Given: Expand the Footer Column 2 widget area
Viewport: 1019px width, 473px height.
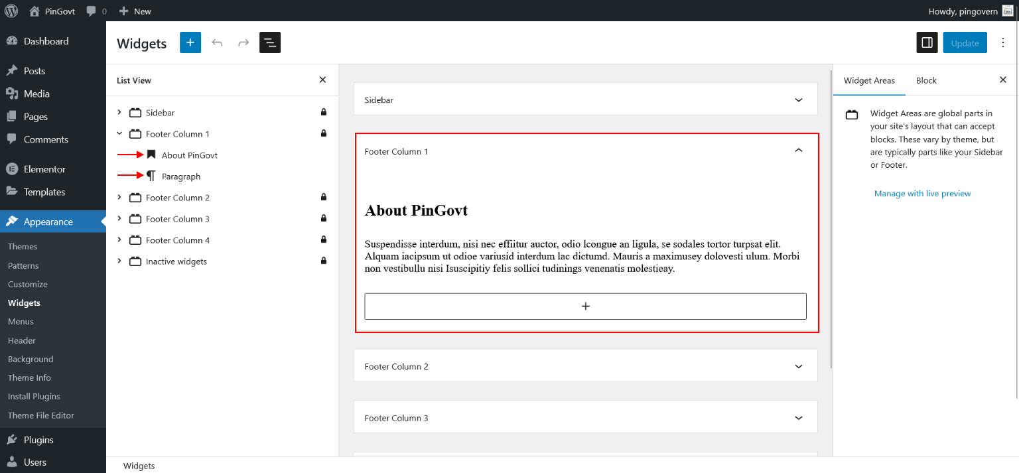Looking at the screenshot, I should (x=798, y=366).
